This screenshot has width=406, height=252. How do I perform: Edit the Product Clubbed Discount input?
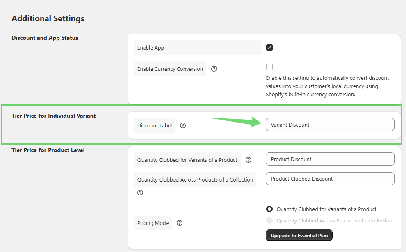click(330, 179)
